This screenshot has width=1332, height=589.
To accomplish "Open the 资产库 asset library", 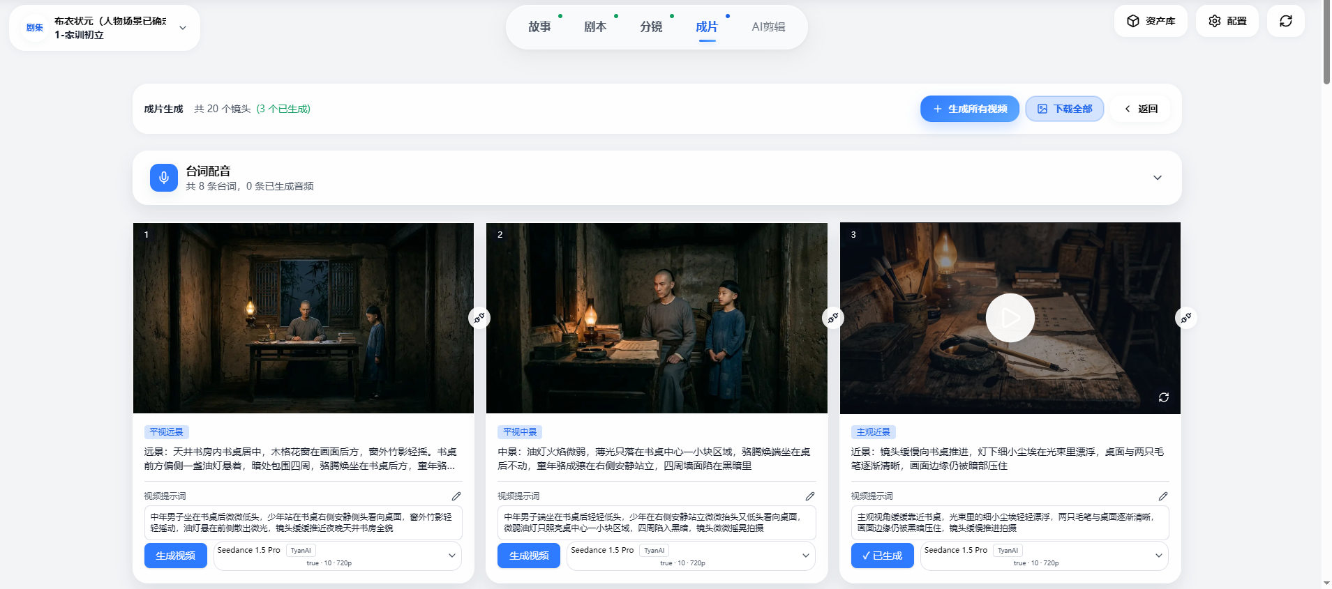I will 1151,21.
